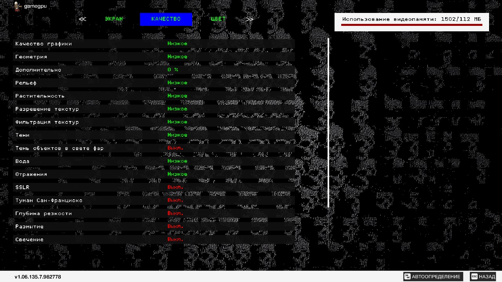Change Тени quality value
This screenshot has height=282, width=502.
(x=177, y=135)
